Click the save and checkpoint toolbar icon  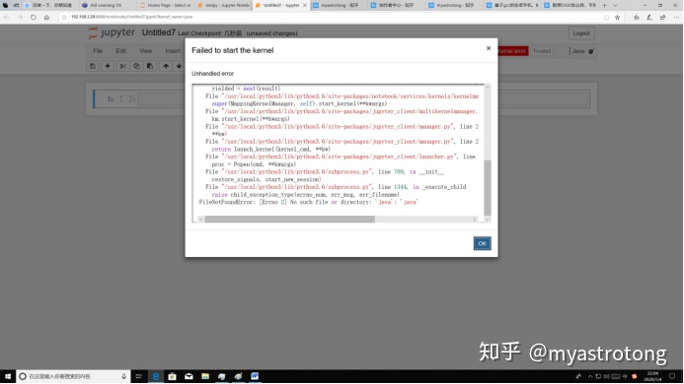[x=93, y=66]
